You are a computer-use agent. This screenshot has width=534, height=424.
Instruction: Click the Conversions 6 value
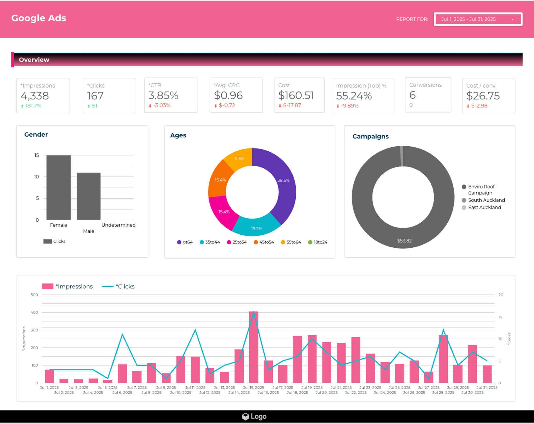click(x=412, y=95)
